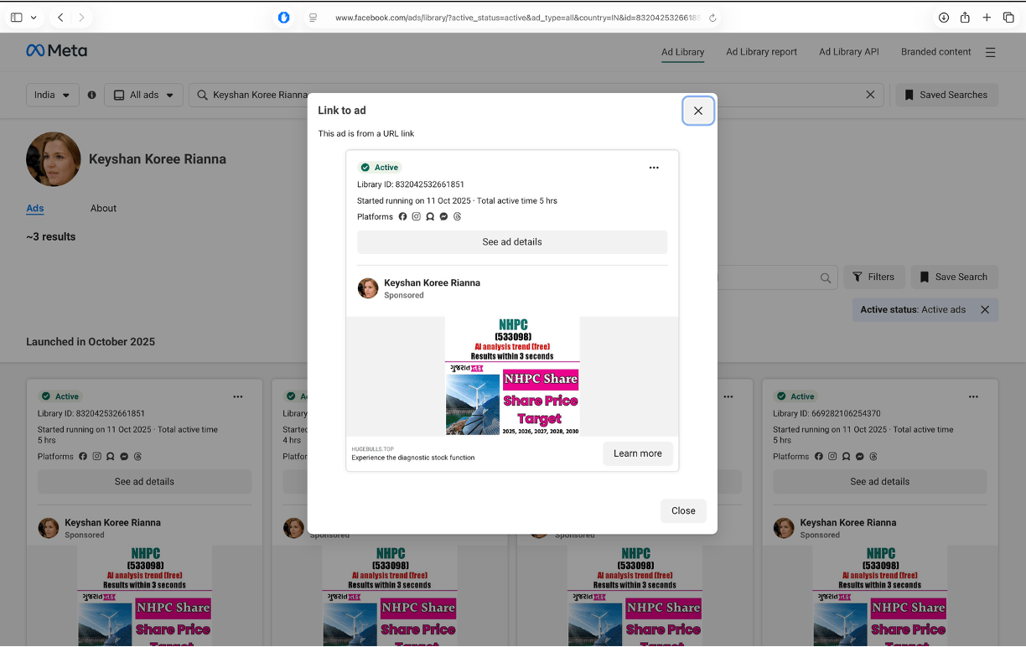Open Saved Searches
1026x647 pixels.
pyautogui.click(x=946, y=95)
